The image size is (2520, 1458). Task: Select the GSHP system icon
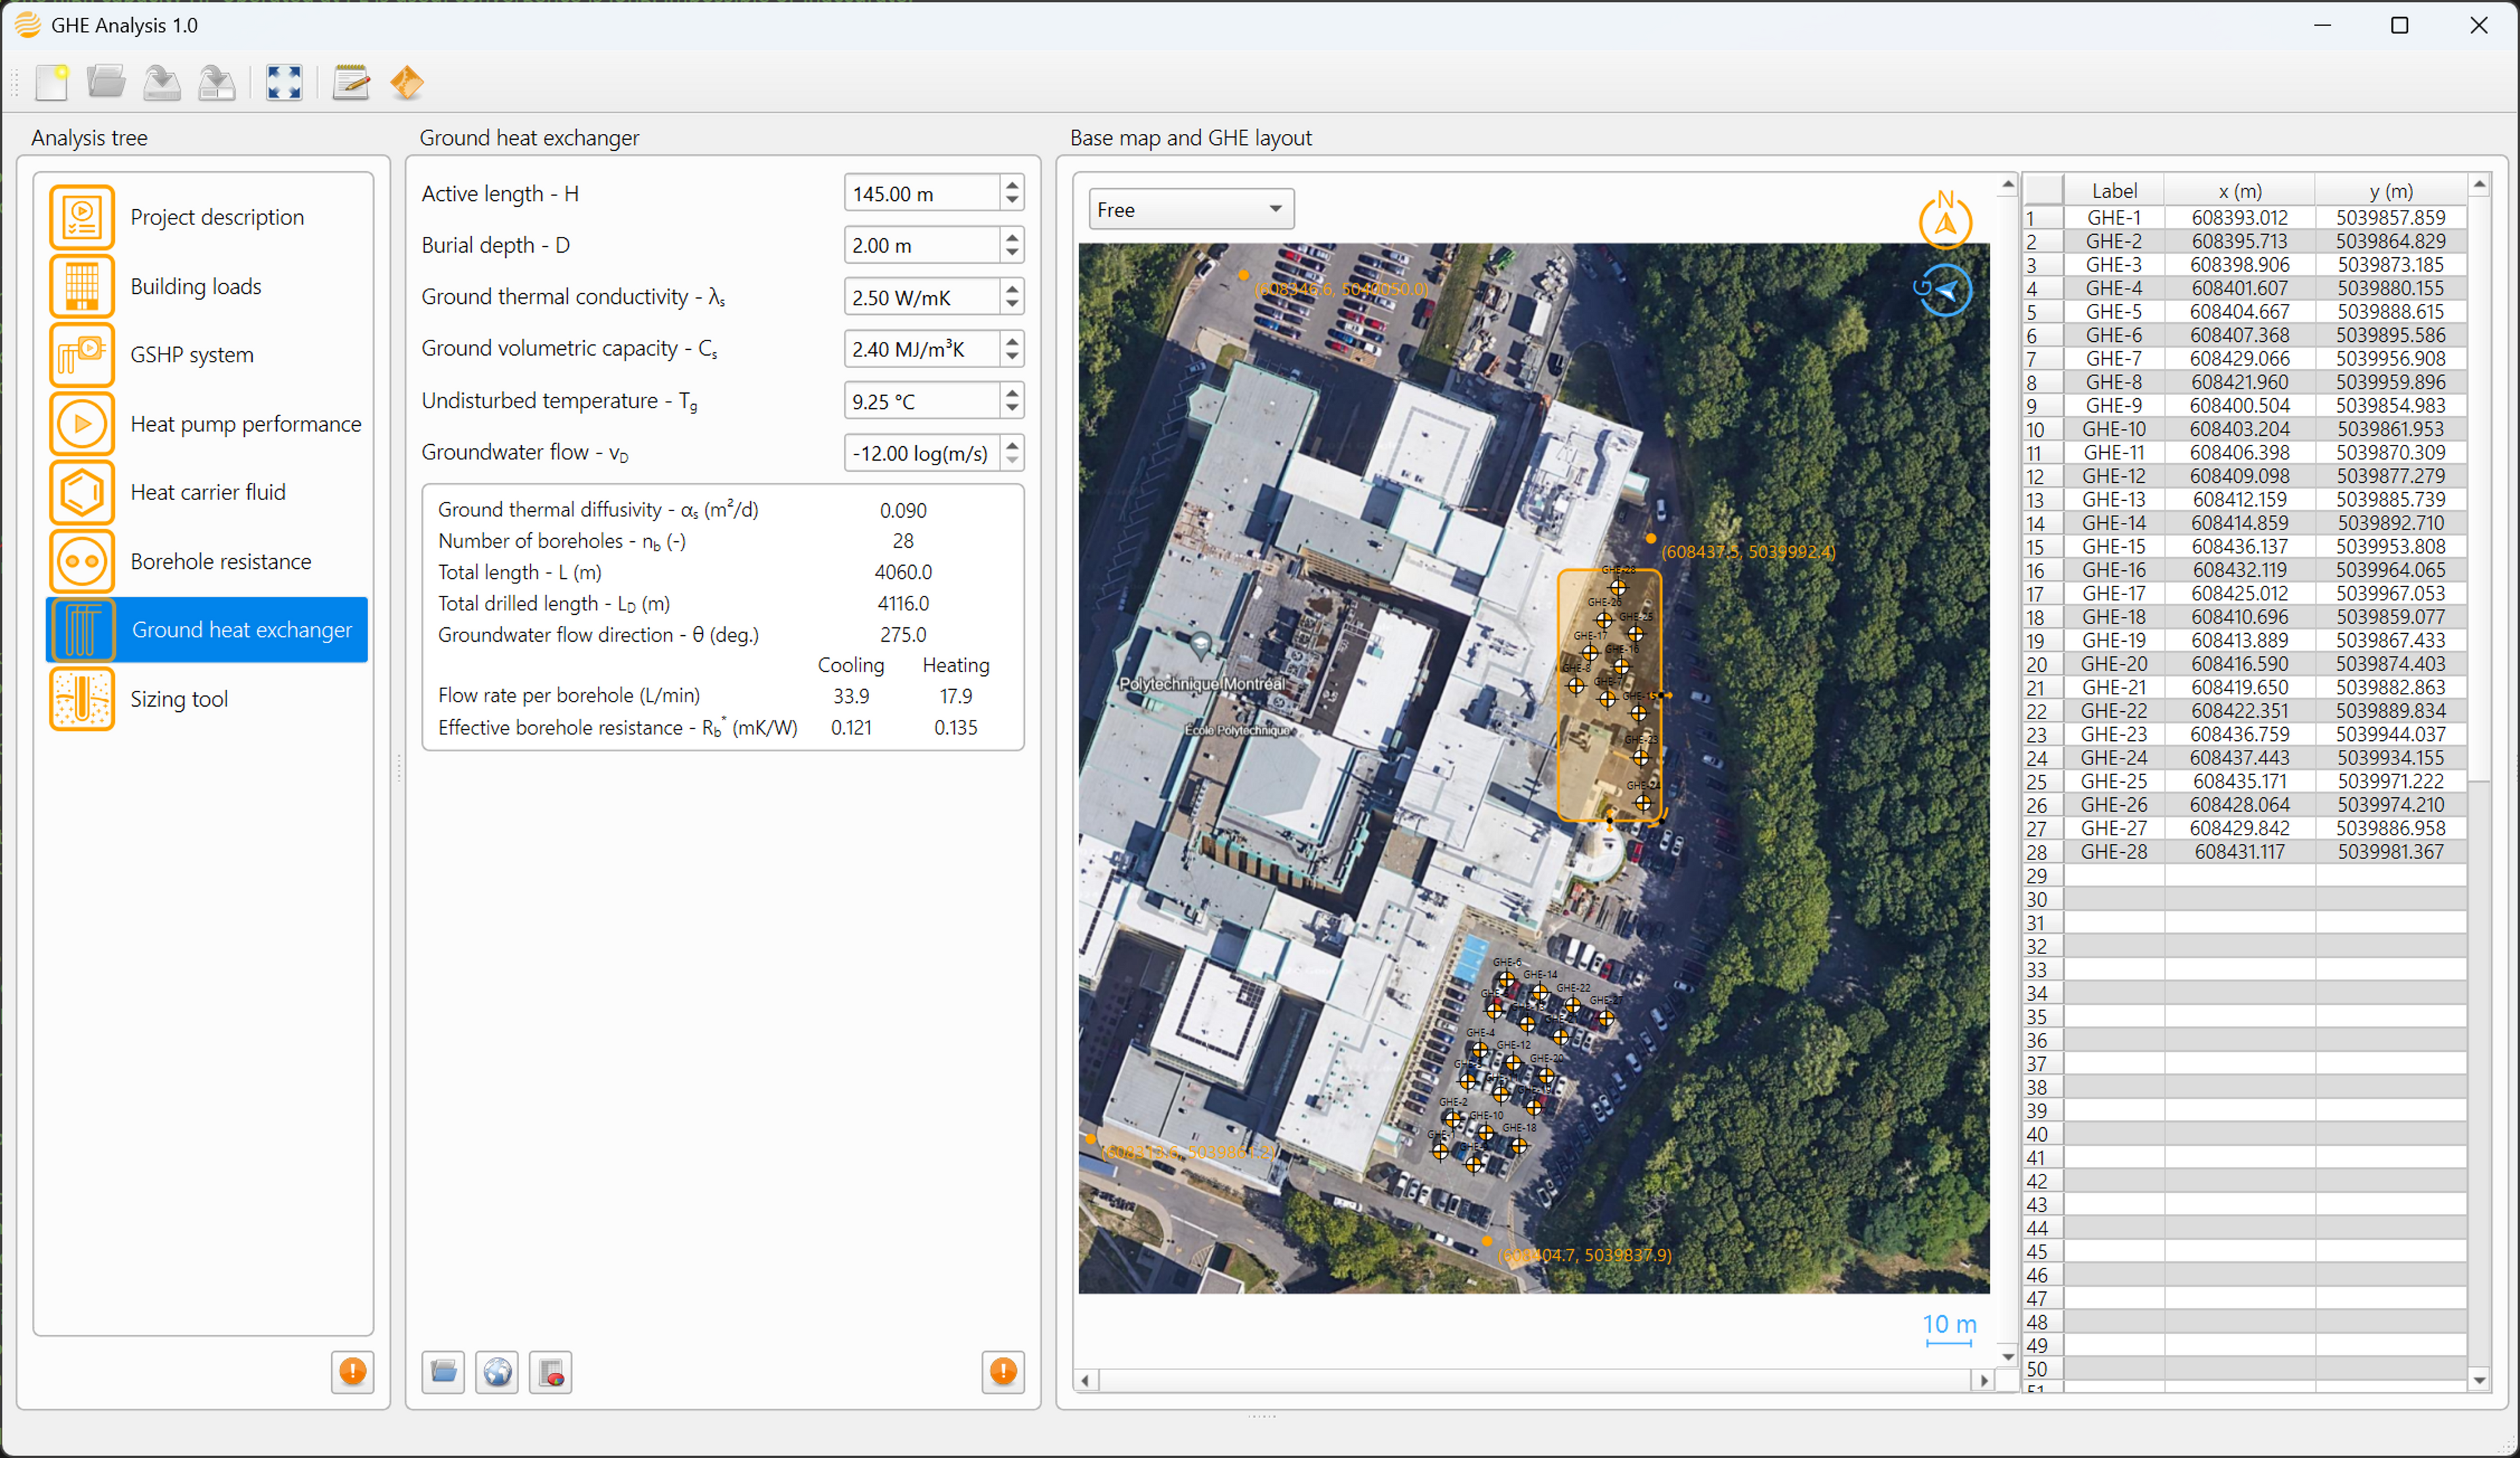click(82, 355)
